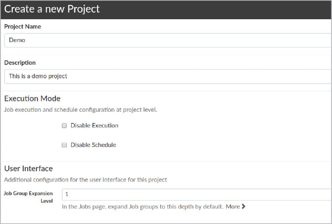Click the "Project Name" field label

point(23,27)
